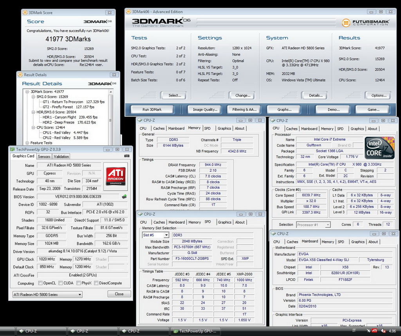Click the second CPU-Z taskbar button
The width and height of the screenshot is (401, 336).
(x=92, y=331)
